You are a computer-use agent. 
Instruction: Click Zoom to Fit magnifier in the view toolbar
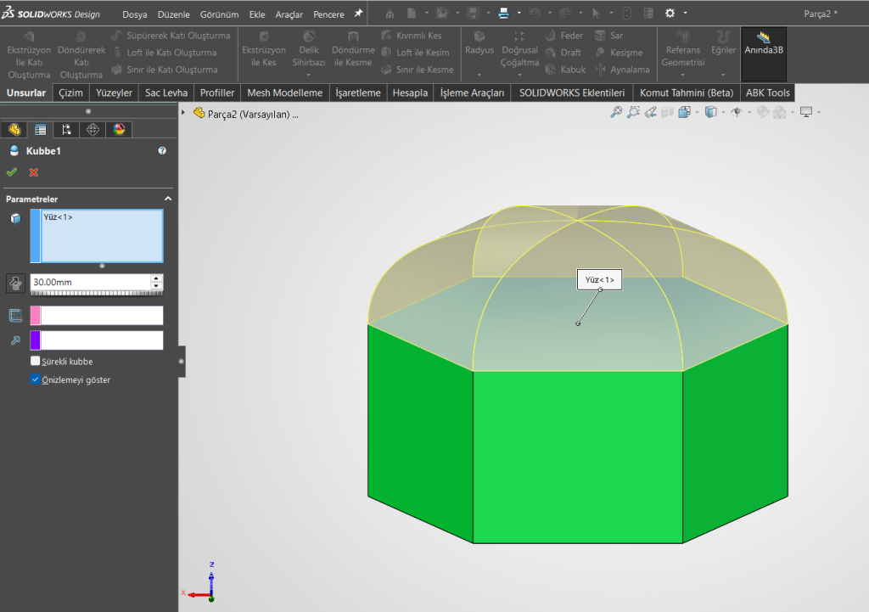pos(616,112)
